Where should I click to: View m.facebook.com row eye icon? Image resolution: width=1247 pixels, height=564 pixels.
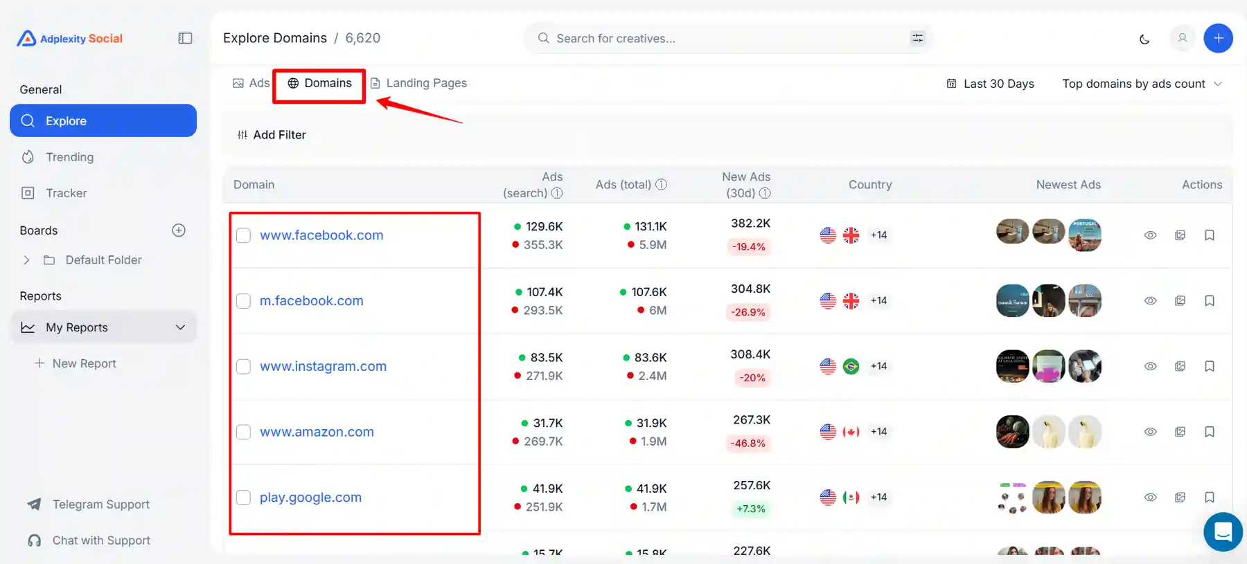pyautogui.click(x=1150, y=300)
